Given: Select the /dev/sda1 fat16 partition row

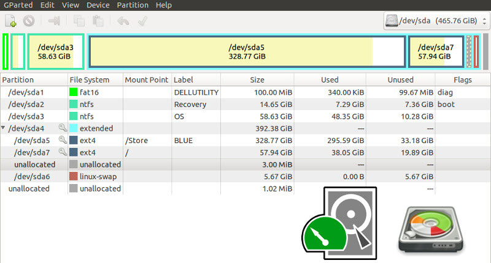Looking at the screenshot, I should [28, 92].
